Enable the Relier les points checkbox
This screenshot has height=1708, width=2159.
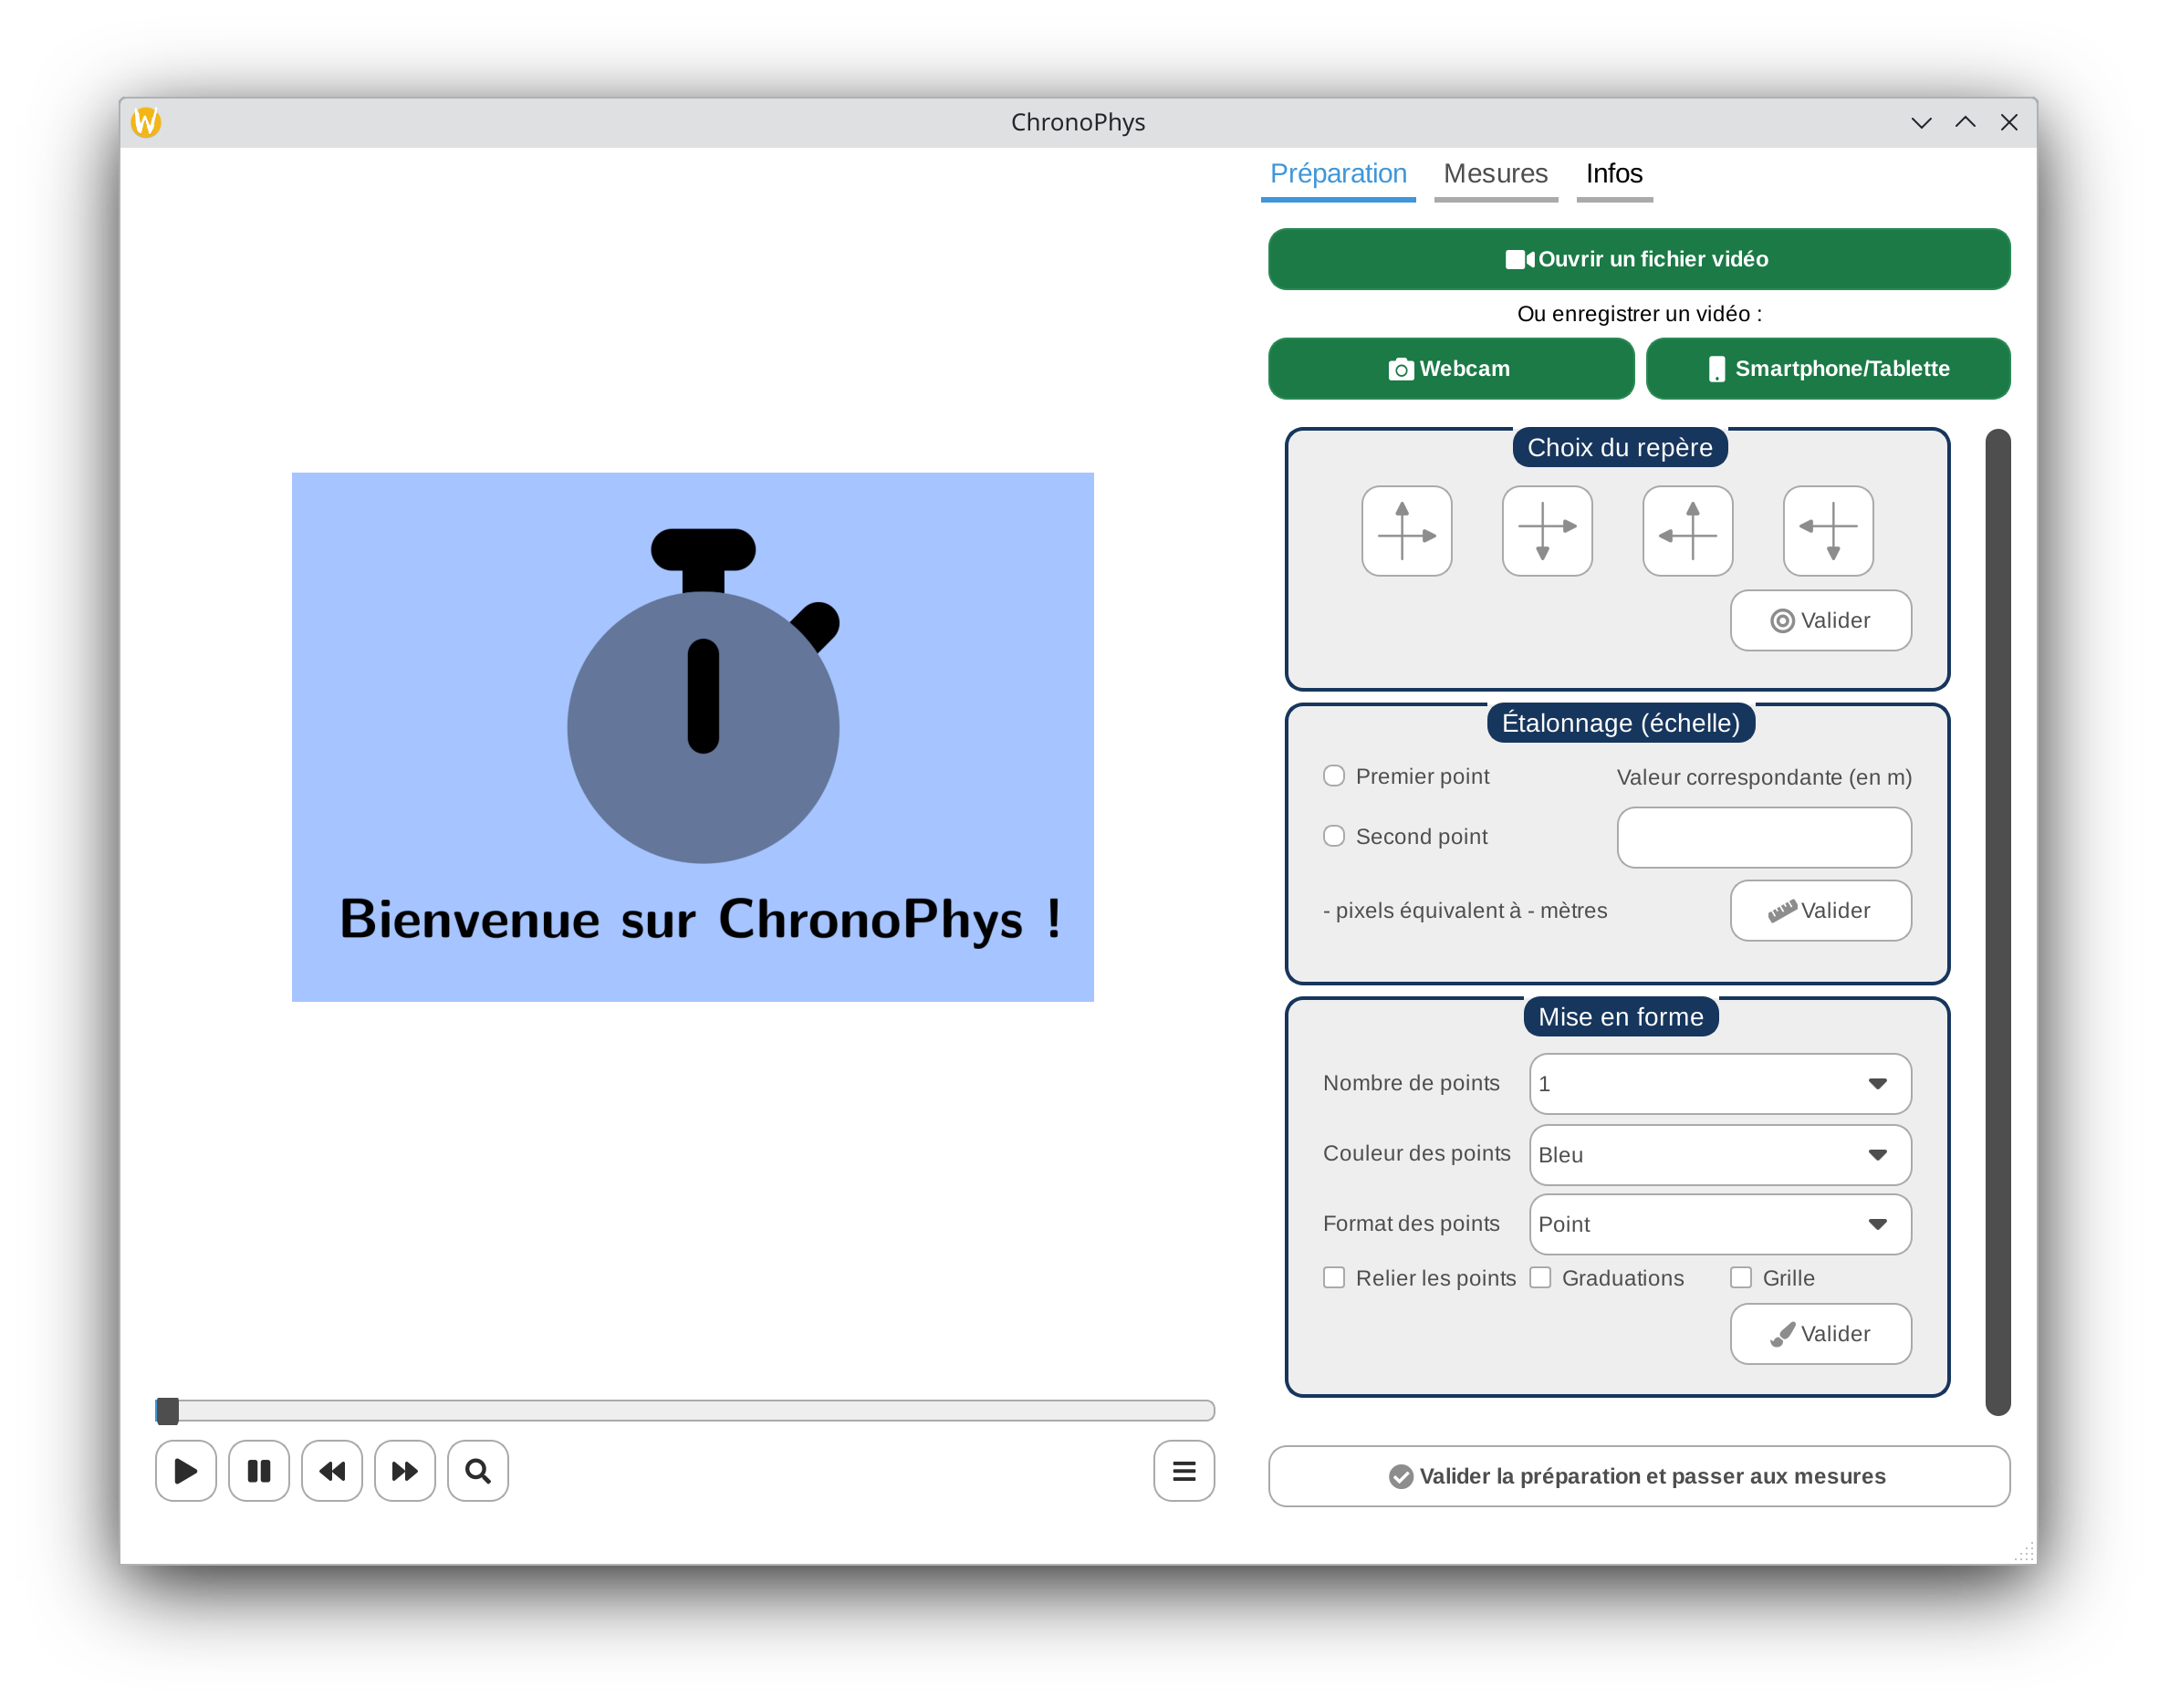1334,1278
